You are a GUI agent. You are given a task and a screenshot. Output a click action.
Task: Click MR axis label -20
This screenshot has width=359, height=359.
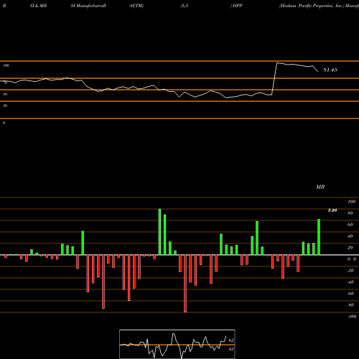(x=350, y=271)
